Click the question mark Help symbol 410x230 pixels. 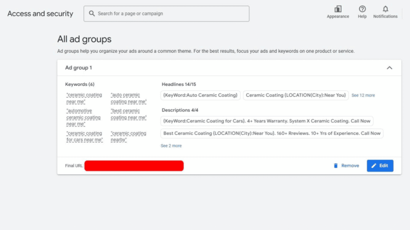pos(362,8)
